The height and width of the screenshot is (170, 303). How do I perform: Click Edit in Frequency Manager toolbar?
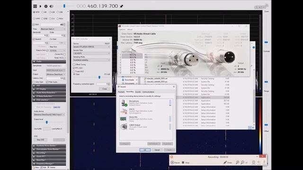click(x=43, y=167)
